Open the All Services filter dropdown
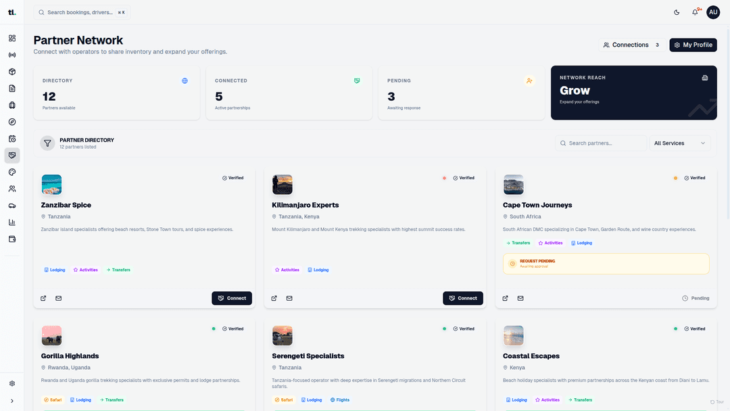730x411 pixels. pyautogui.click(x=679, y=143)
